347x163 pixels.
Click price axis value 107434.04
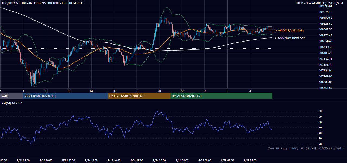tap(326, 70)
